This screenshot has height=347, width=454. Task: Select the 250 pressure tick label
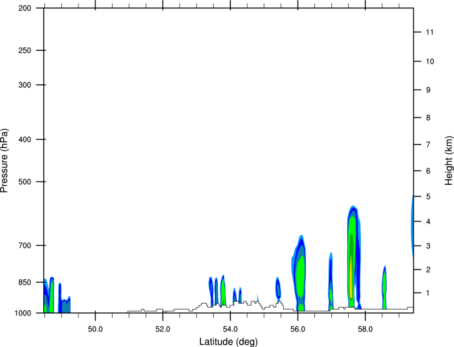point(25,50)
